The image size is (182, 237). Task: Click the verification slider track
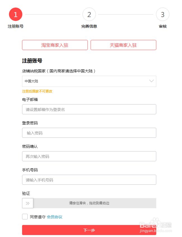[x=94, y=203]
